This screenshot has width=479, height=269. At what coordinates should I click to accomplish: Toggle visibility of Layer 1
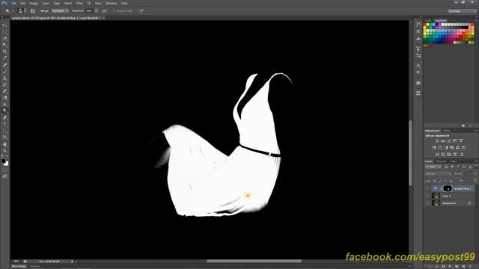tap(427, 196)
